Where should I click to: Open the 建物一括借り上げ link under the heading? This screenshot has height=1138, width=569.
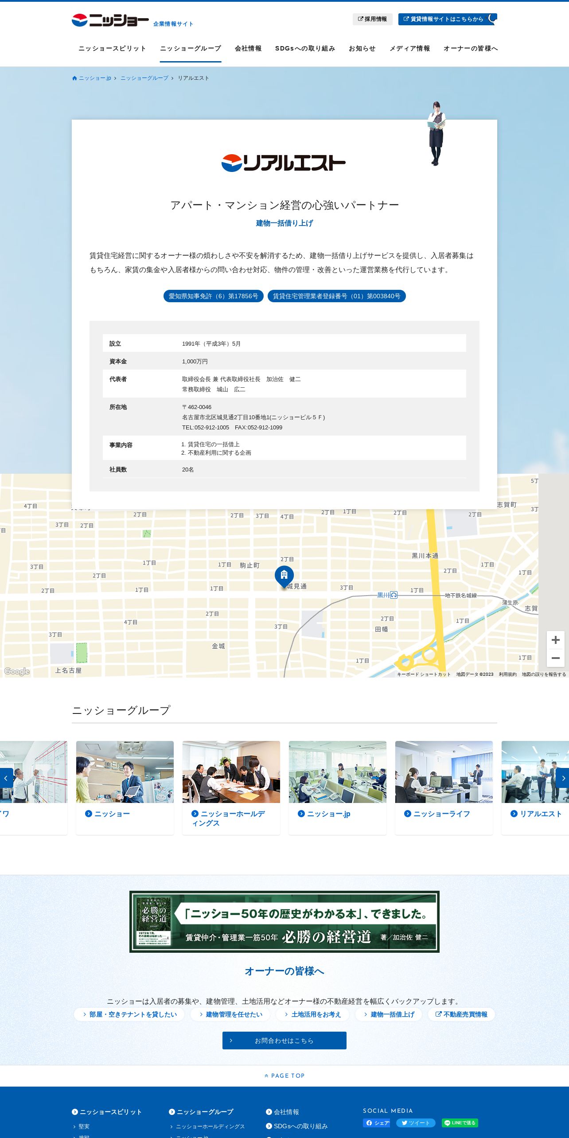[x=284, y=223]
